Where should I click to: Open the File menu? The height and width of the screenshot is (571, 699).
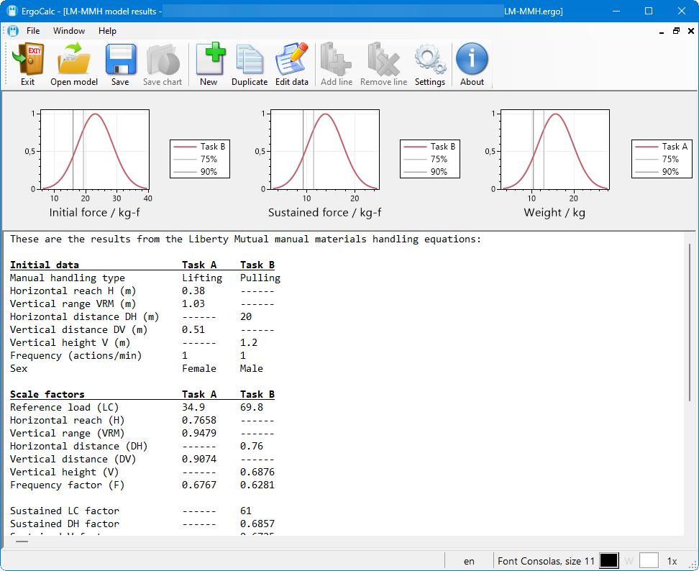click(33, 31)
